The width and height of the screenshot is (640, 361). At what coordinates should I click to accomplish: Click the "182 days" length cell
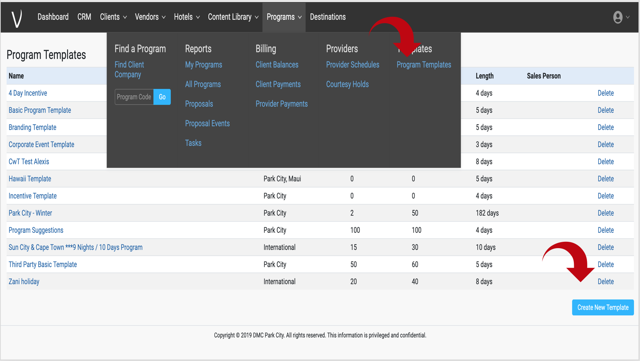tap(487, 213)
